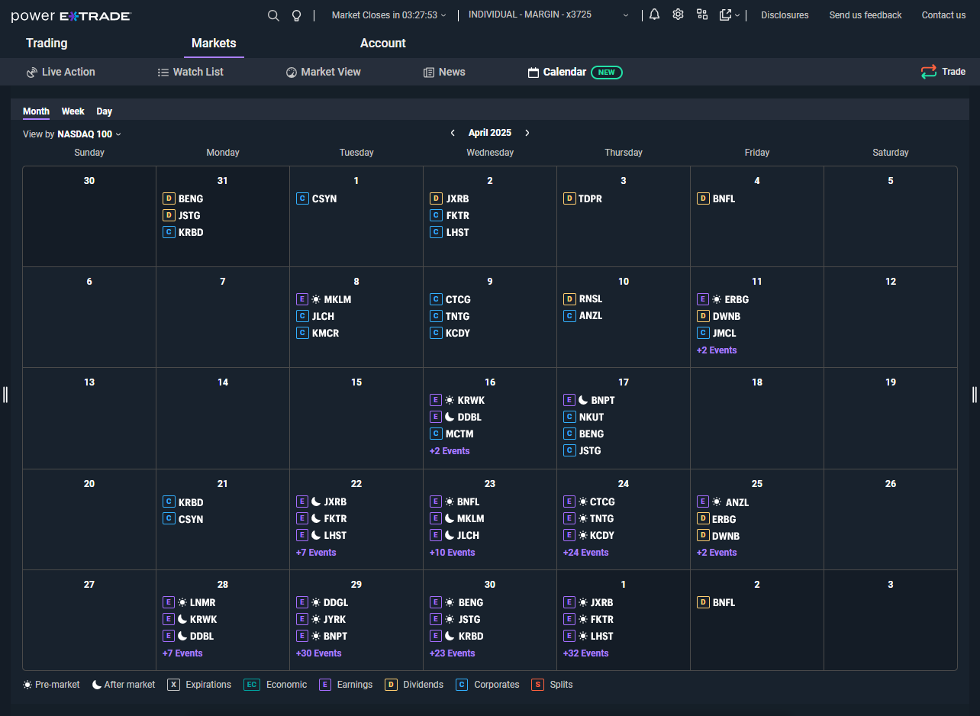The width and height of the screenshot is (980, 716).
Task: Click the pre-market sun icon beside JYRK
Action: 316,619
